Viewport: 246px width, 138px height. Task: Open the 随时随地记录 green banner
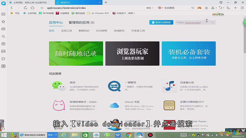[76, 53]
